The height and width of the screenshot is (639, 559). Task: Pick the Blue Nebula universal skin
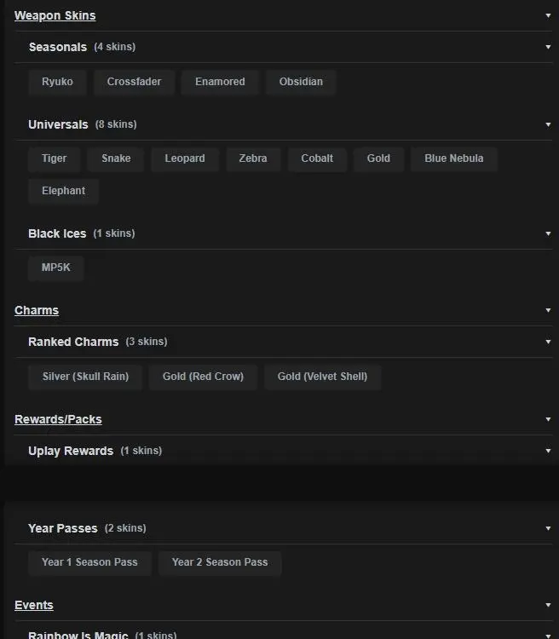click(x=453, y=158)
